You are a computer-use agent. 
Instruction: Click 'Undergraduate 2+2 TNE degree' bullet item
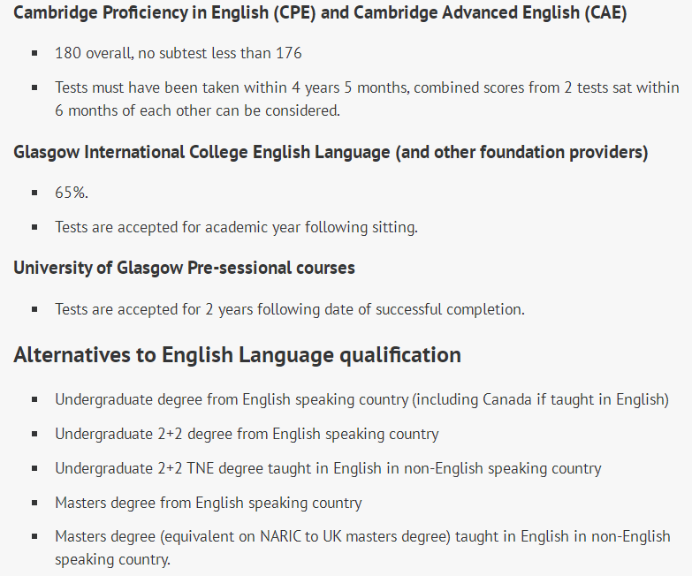click(x=329, y=468)
